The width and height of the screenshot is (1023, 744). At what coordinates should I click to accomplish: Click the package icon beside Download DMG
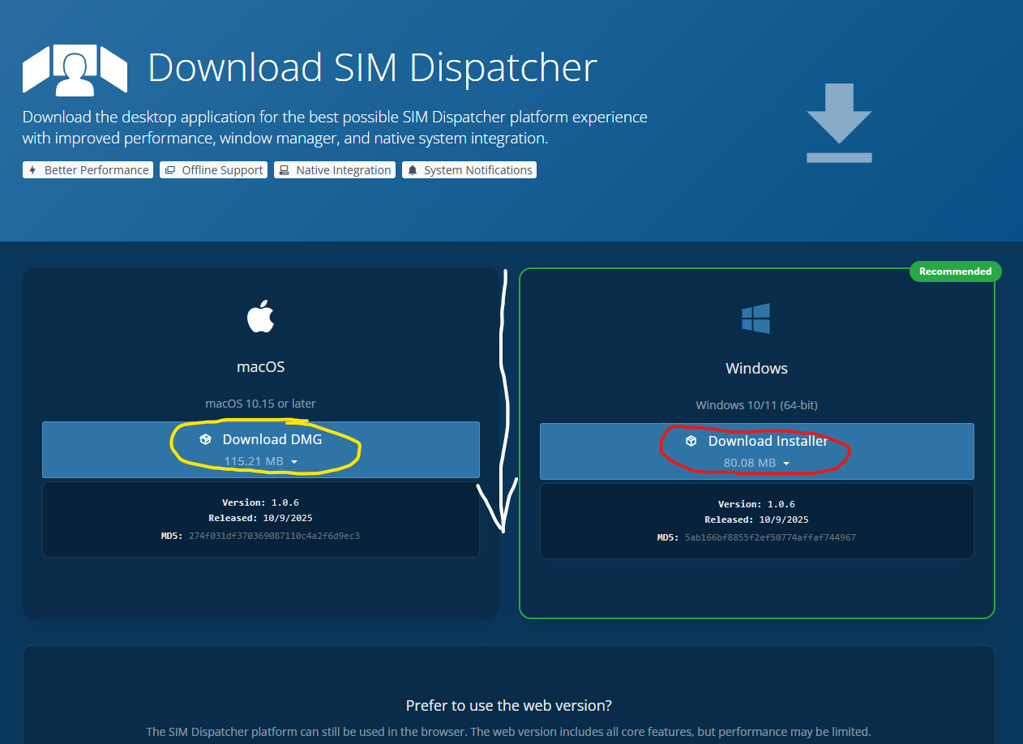pos(206,439)
